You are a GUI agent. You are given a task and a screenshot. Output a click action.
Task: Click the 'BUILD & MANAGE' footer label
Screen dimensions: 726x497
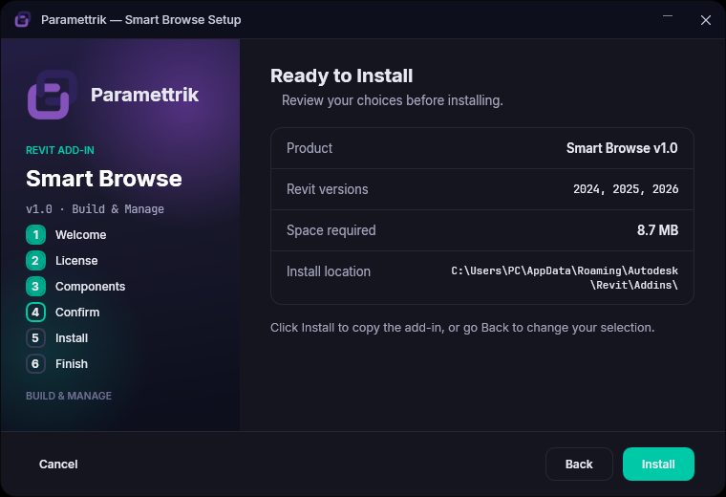[69, 396]
